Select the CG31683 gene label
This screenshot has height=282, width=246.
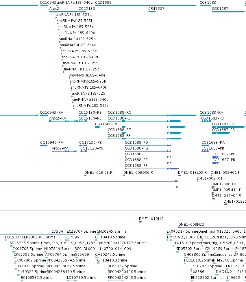click(208, 3)
